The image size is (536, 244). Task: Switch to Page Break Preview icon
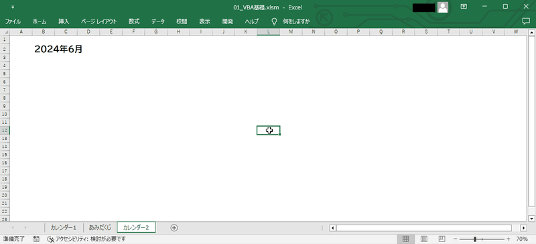(x=442, y=239)
